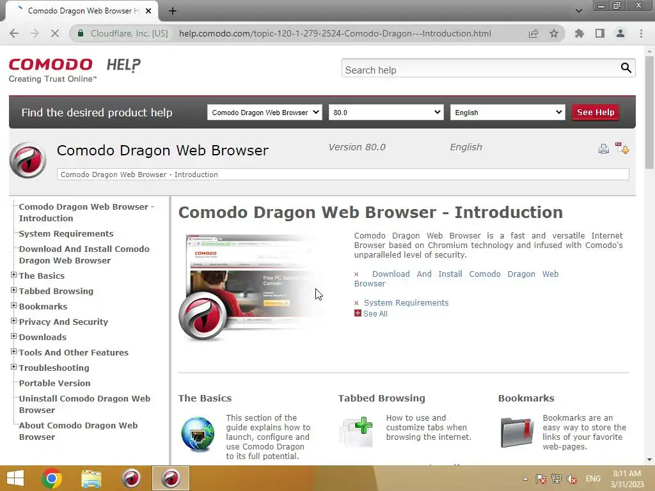This screenshot has width=655, height=491.
Task: Open the extensions puzzle icon
Action: [580, 33]
